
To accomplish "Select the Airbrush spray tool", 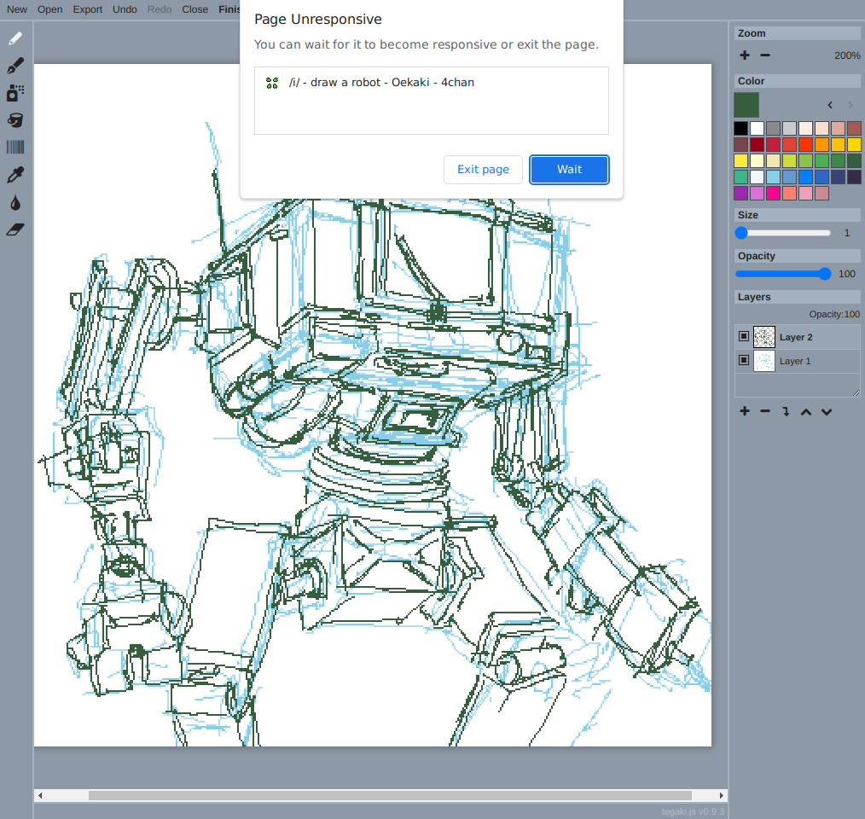I will (15, 93).
